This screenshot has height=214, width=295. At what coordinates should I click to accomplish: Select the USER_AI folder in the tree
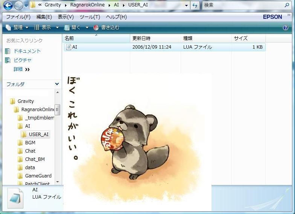35,134
